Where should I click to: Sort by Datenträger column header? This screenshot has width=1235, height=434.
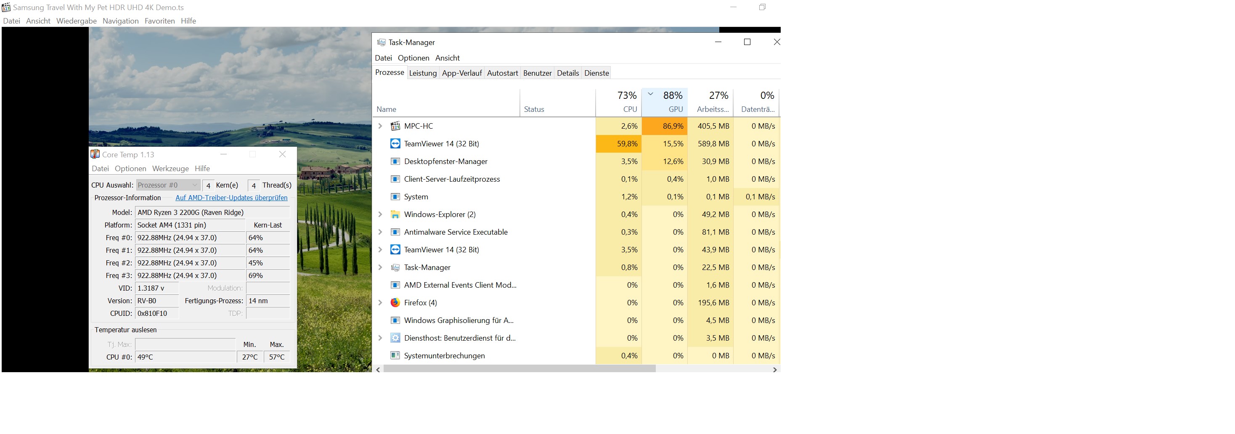click(x=757, y=102)
